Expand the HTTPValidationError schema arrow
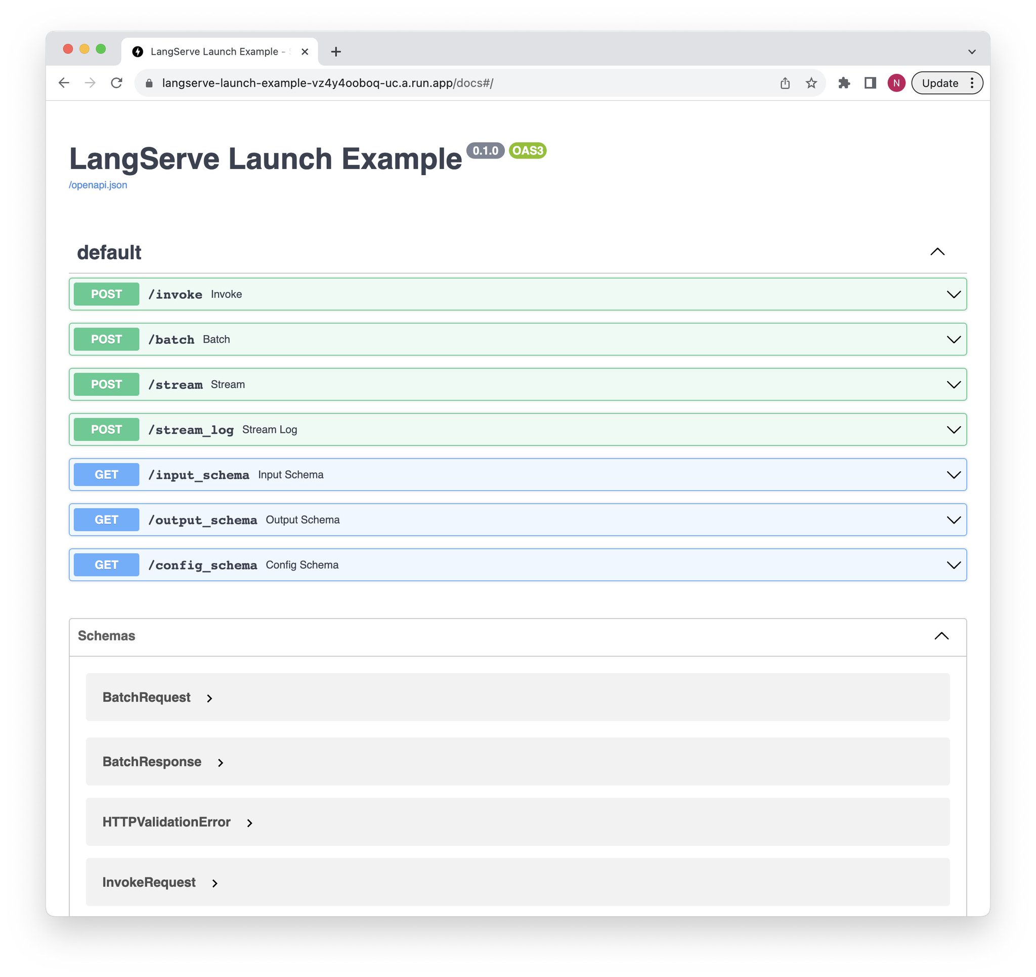The width and height of the screenshot is (1036, 977). click(249, 823)
